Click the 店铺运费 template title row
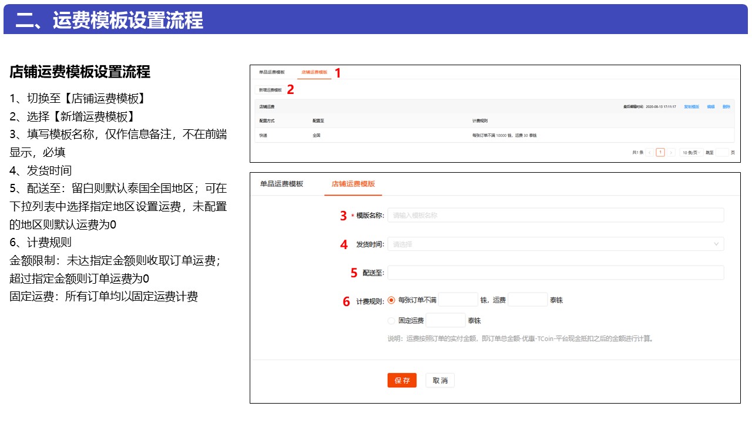 coord(495,107)
